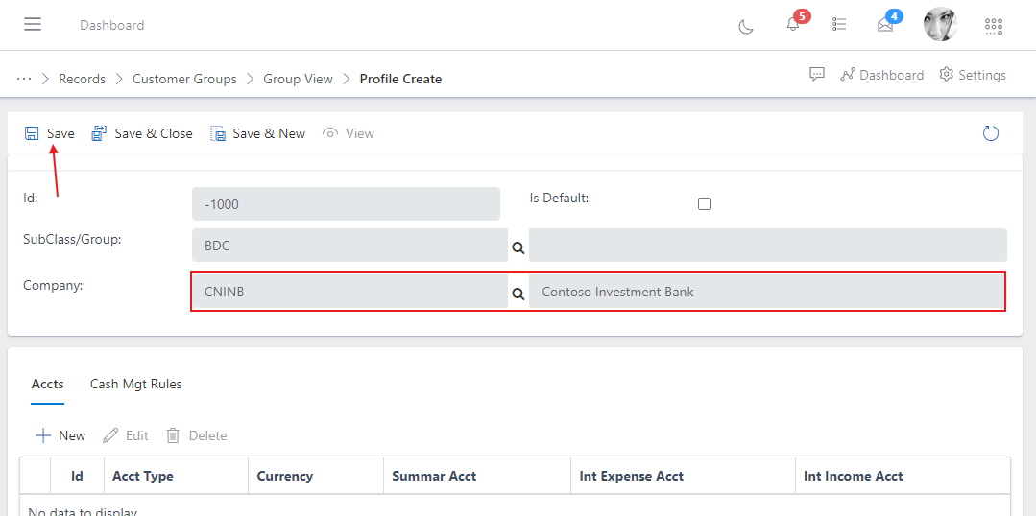The height and width of the screenshot is (516, 1036).
Task: Refresh the form with reload icon
Action: pyautogui.click(x=991, y=133)
